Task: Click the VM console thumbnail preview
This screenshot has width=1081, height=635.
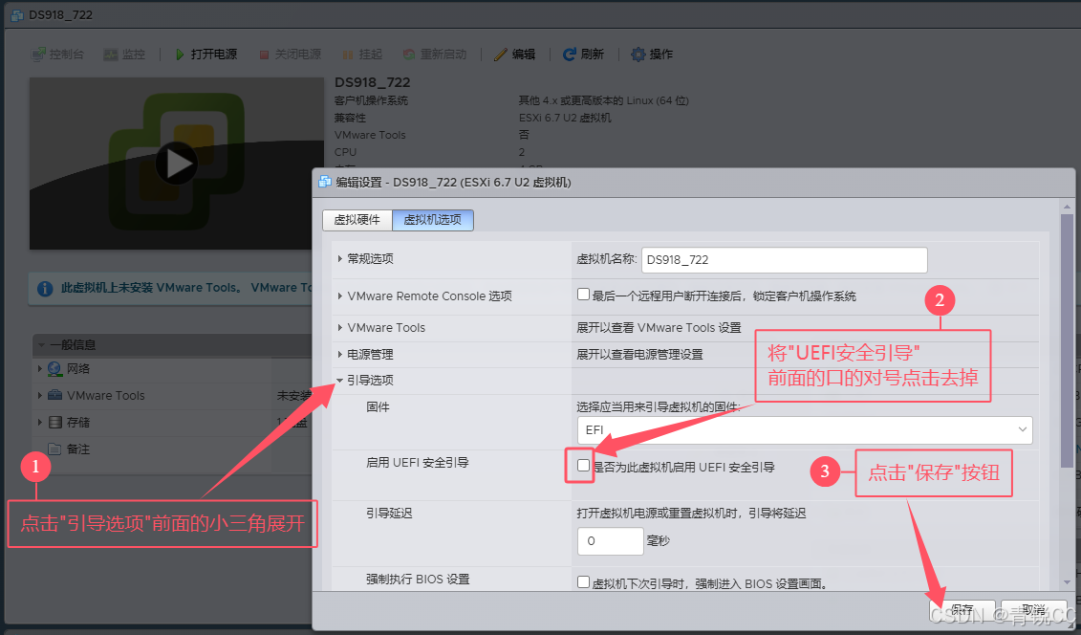Action: pyautogui.click(x=177, y=164)
